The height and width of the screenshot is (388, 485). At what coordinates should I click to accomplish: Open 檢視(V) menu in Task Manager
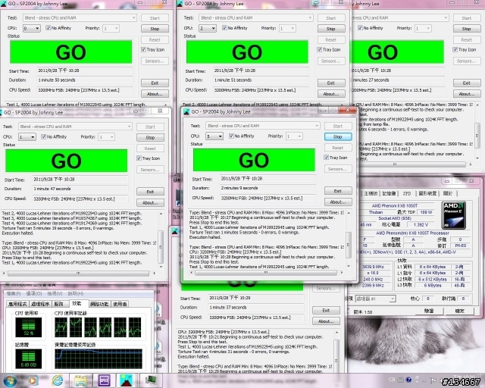click(x=55, y=293)
